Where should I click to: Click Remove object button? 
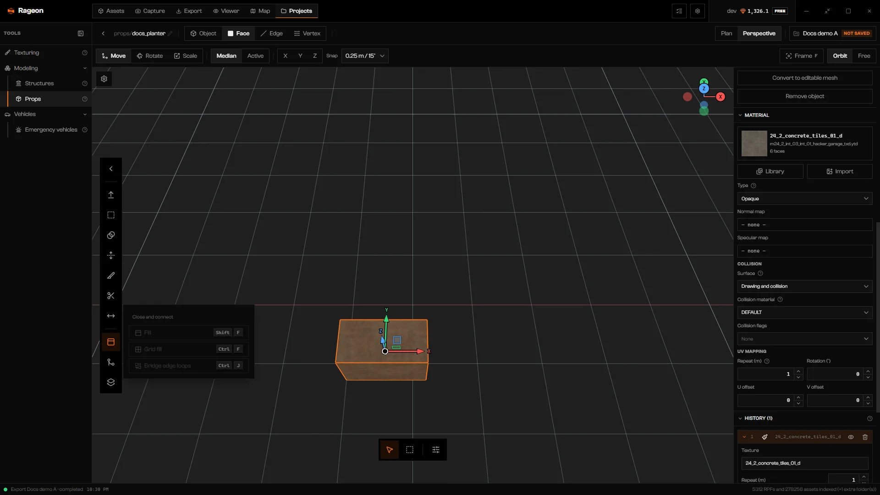[804, 96]
